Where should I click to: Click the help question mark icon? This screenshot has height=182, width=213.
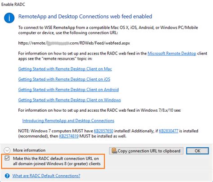click(7, 176)
